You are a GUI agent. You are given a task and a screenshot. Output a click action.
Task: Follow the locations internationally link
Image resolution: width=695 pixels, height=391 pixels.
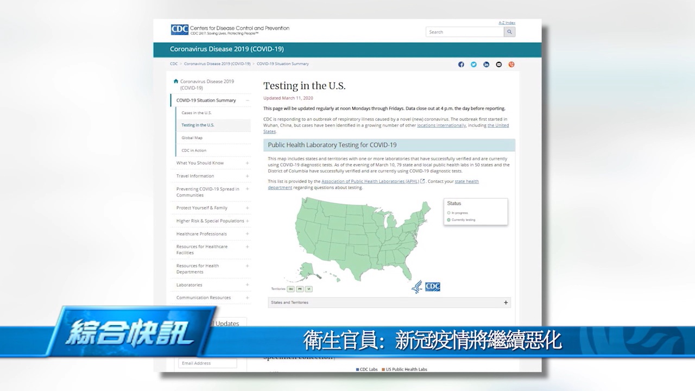point(441,125)
